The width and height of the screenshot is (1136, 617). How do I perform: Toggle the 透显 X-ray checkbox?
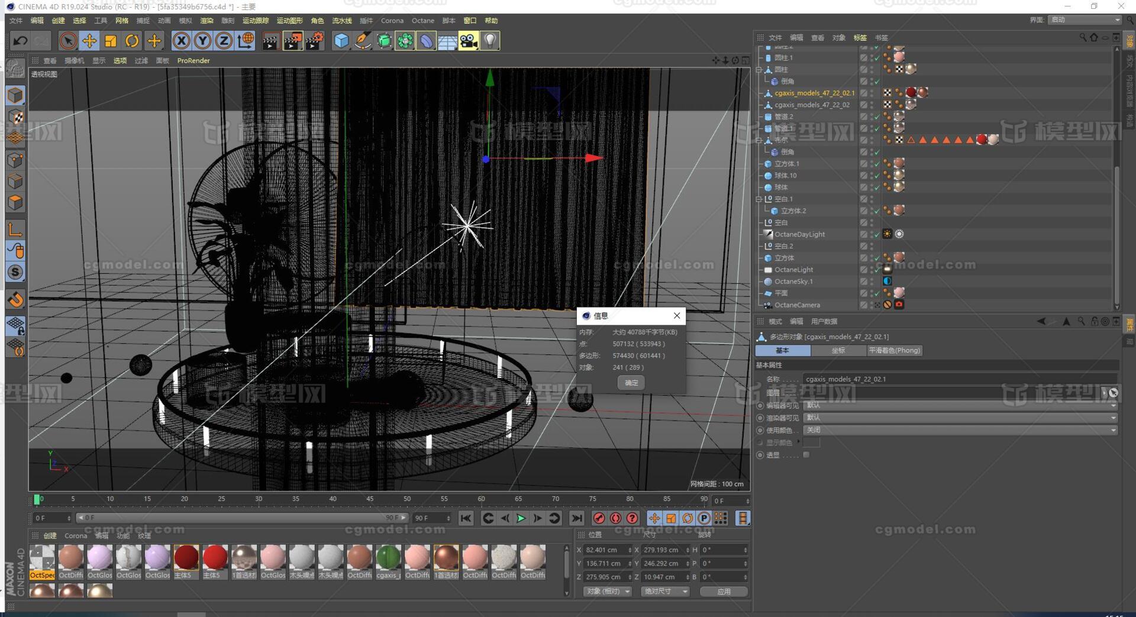(806, 455)
